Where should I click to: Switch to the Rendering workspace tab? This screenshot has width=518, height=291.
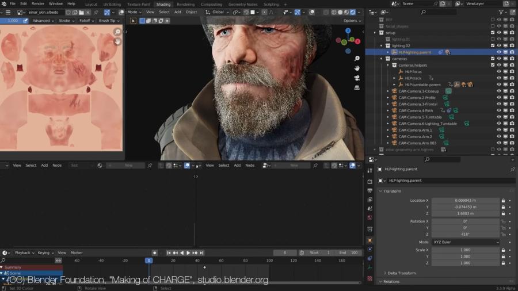pyautogui.click(x=185, y=4)
